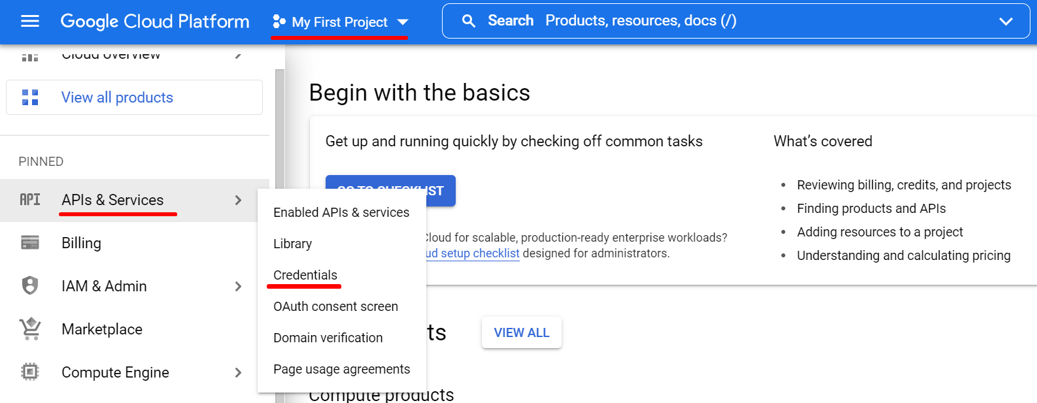The image size is (1037, 403).
Task: Click Reviewing billing, credits, and projects text
Action: click(x=904, y=185)
